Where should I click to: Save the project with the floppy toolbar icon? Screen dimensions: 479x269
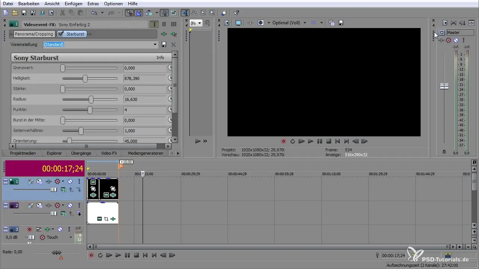point(24,13)
